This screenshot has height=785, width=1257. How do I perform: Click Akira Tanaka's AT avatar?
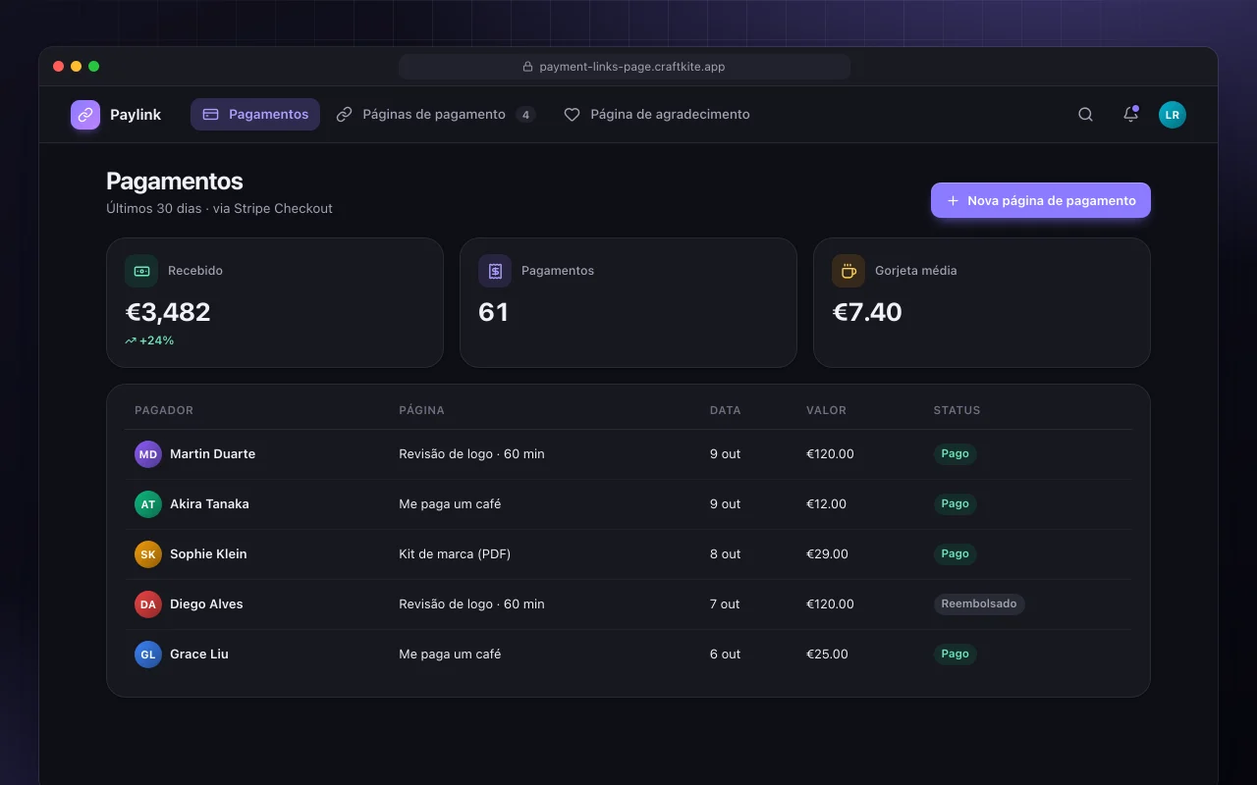(148, 504)
